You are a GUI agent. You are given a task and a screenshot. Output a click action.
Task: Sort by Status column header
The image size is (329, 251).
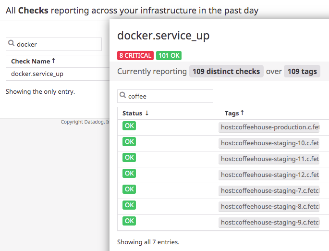point(135,113)
